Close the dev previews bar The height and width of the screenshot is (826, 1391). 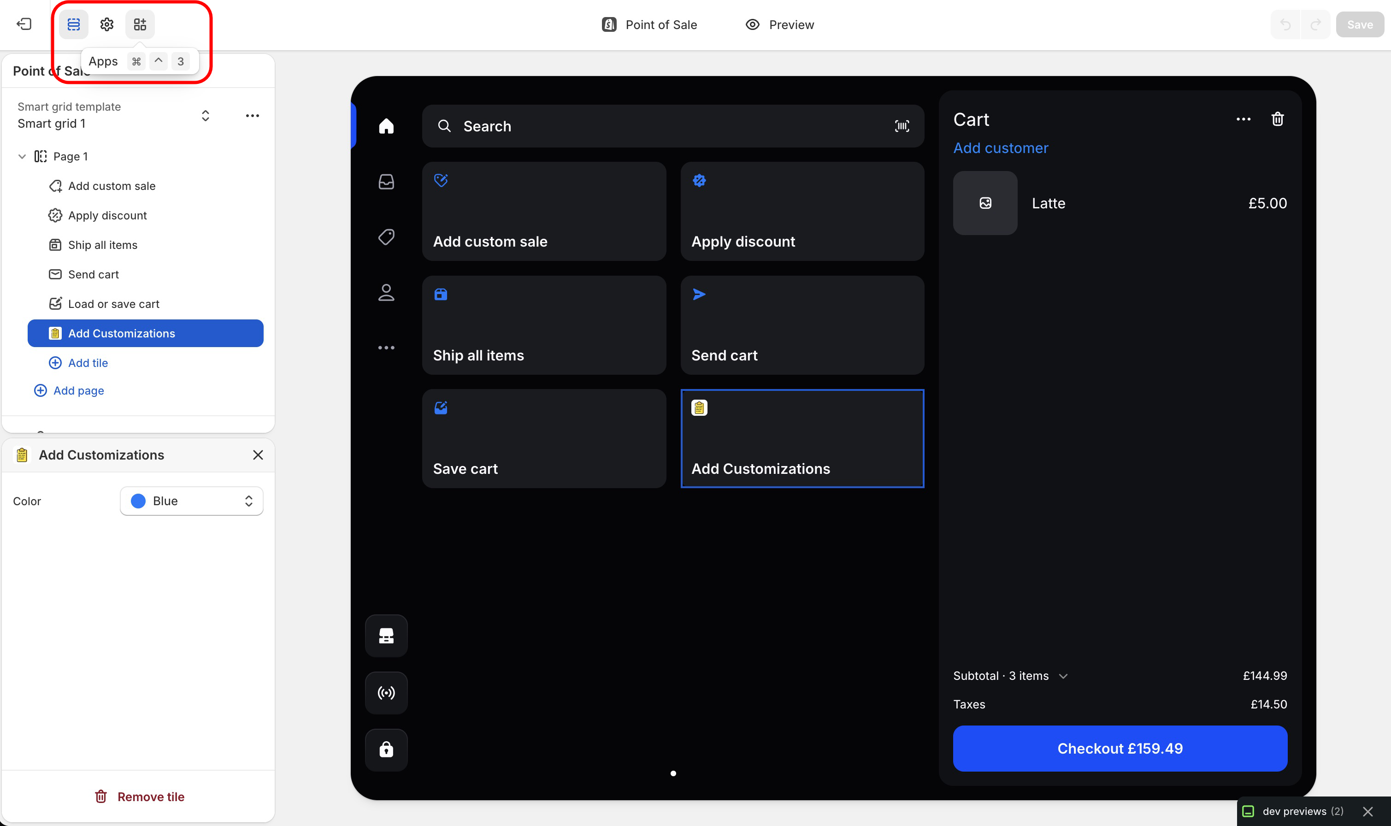[1367, 812]
